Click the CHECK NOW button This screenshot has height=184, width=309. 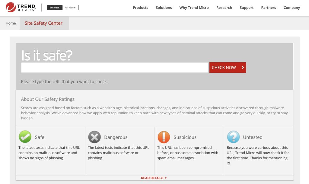pyautogui.click(x=228, y=68)
